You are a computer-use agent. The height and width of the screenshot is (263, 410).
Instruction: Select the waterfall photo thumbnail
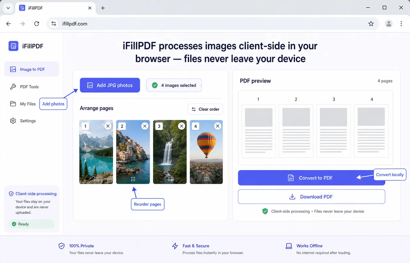[170, 152]
